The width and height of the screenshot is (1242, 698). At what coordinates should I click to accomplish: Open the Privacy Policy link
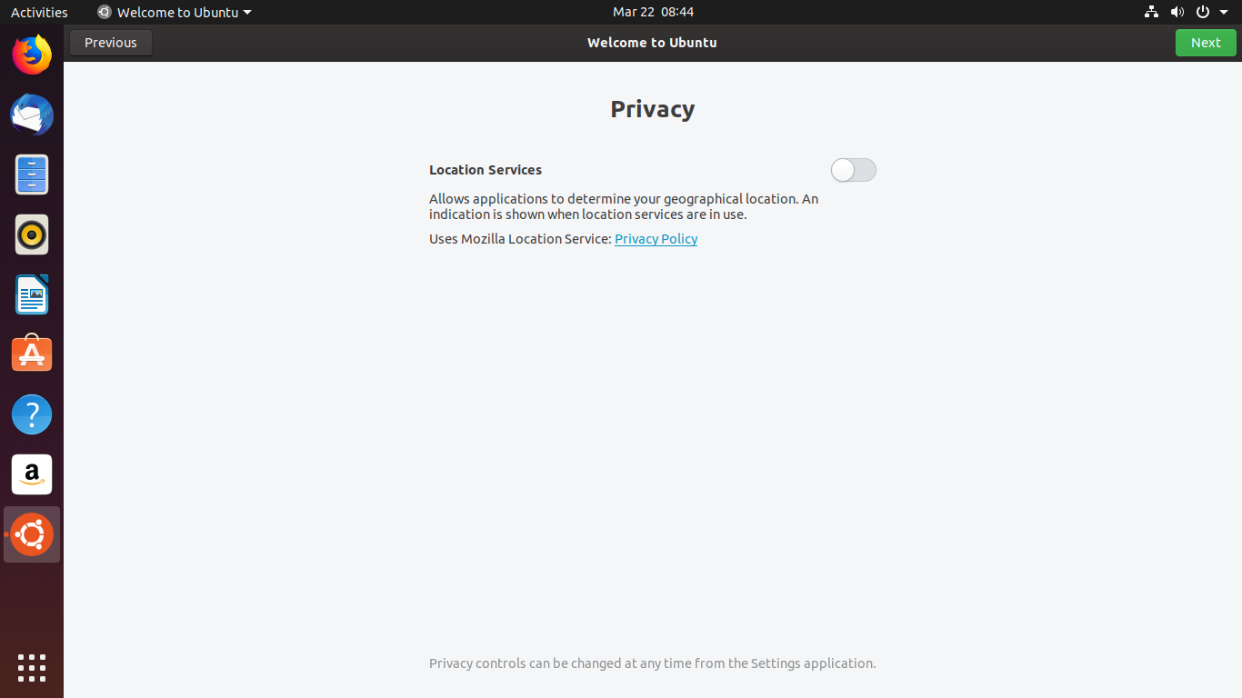point(656,239)
